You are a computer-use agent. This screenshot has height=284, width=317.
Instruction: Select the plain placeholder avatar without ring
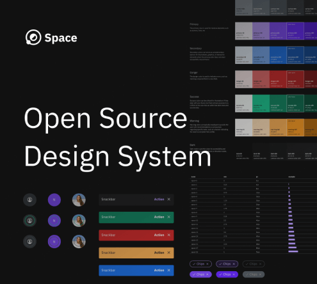(x=29, y=200)
